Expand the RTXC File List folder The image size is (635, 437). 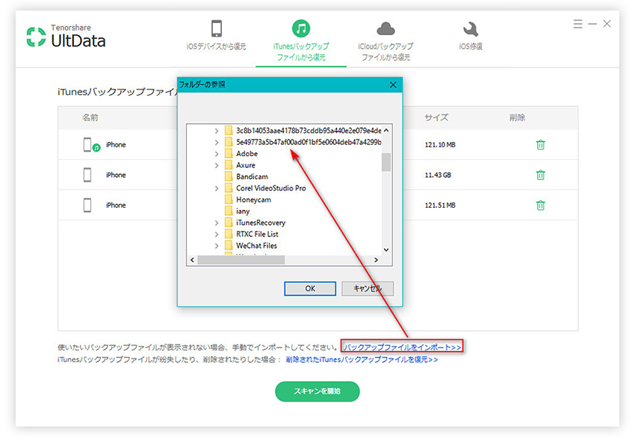pos(217,234)
